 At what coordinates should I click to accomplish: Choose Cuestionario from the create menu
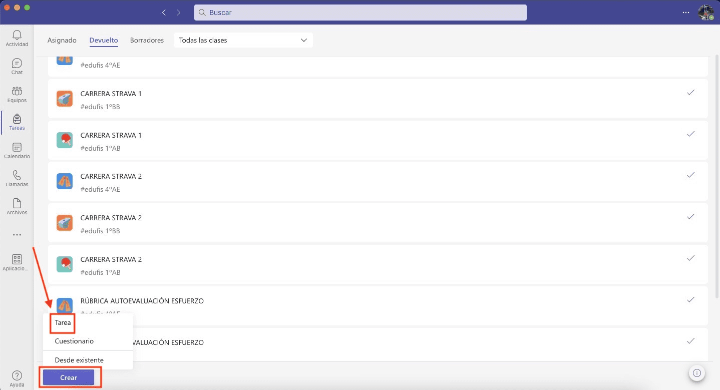click(74, 341)
